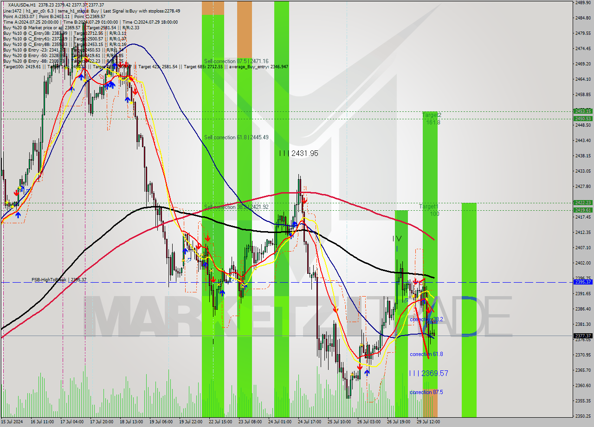Click the '15 Jul 2024' date label
Image resolution: width=594 pixels, height=427 pixels.
click(13, 422)
